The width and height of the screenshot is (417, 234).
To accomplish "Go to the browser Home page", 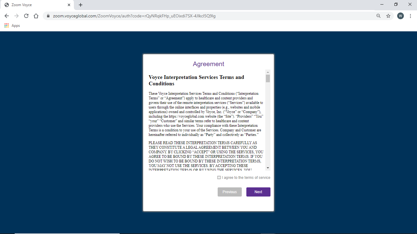I will pos(36,16).
